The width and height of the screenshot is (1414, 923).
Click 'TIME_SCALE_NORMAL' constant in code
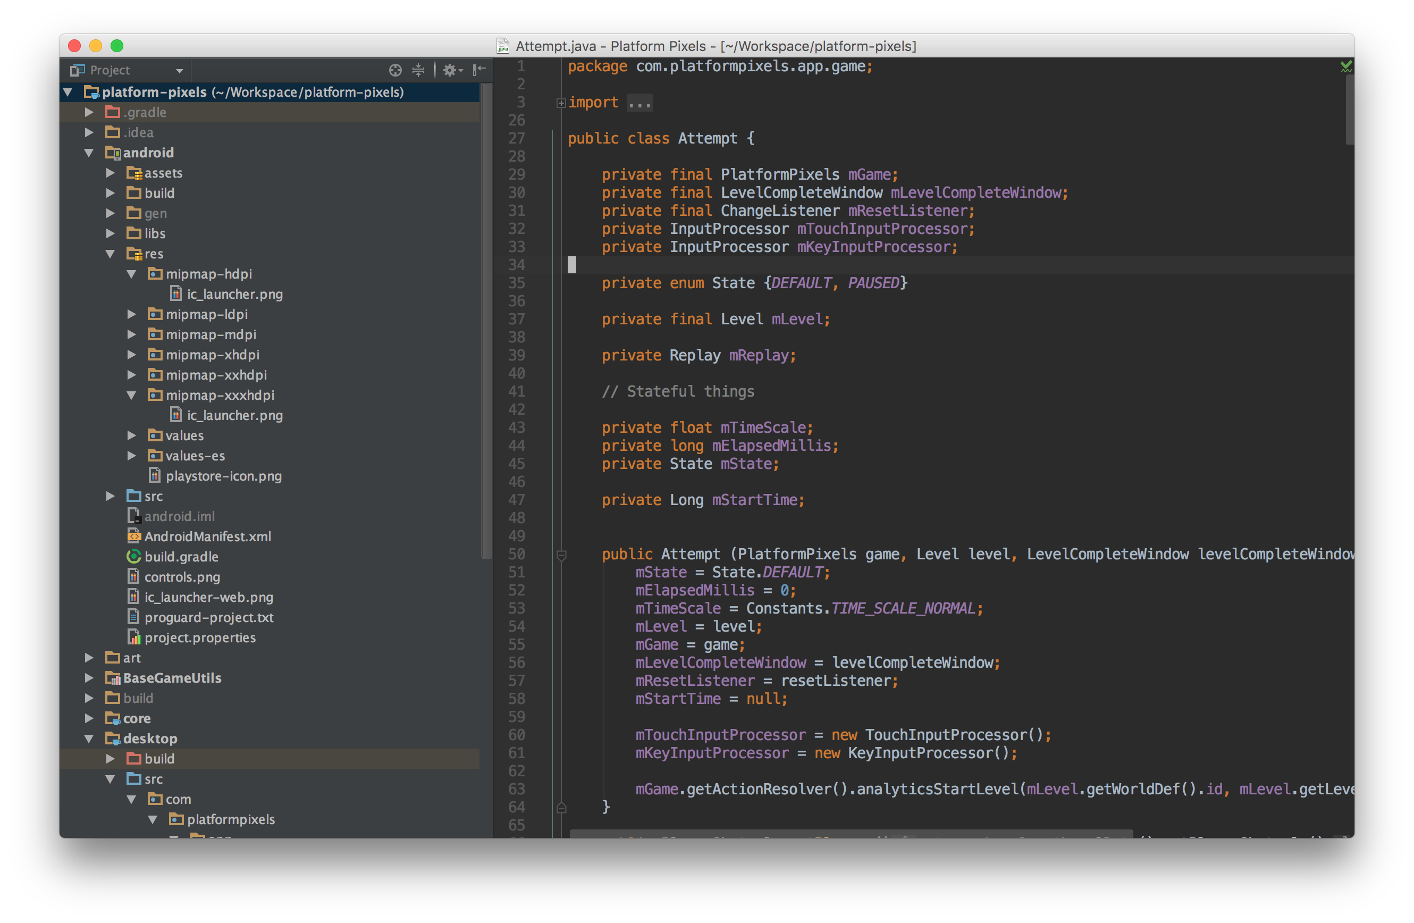pos(903,609)
